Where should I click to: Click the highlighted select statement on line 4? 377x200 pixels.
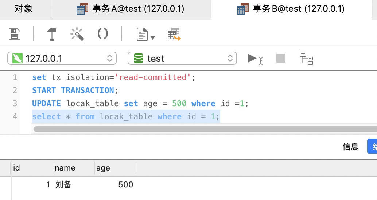point(126,117)
